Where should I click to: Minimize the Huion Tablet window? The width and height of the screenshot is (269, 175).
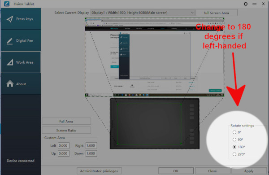coord(254,4)
